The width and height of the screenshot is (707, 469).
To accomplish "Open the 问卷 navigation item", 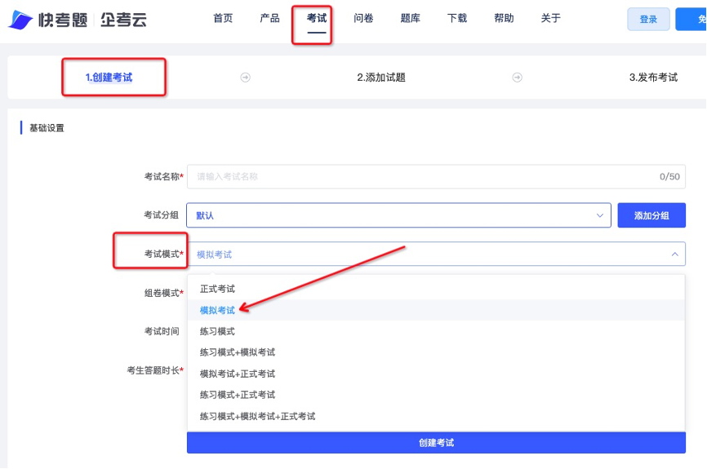I will pyautogui.click(x=363, y=19).
